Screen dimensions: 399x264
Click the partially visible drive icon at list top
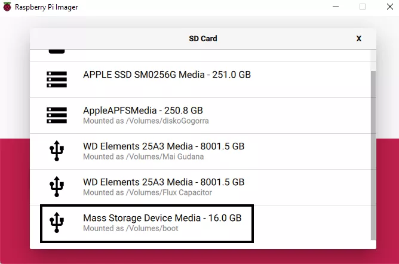click(57, 51)
